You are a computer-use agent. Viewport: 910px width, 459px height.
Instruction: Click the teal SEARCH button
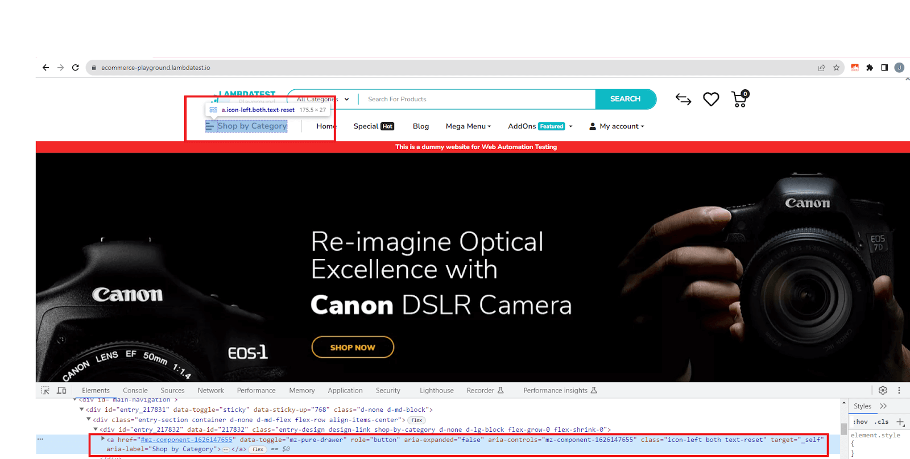click(x=626, y=99)
